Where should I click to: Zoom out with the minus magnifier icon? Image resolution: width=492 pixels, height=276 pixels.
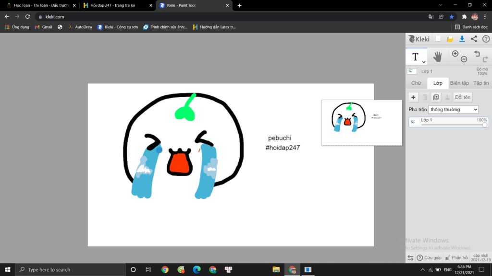[464, 59]
